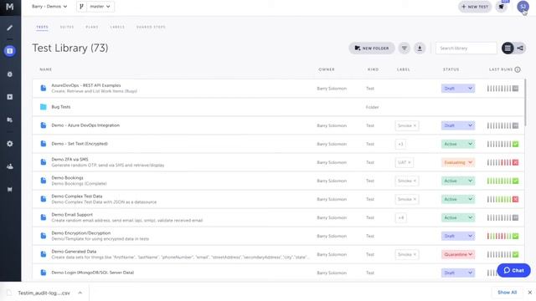This screenshot has width=536, height=301.
Task: Remove Smoke label on Demo Azure DevOps Integration
Action: point(415,125)
